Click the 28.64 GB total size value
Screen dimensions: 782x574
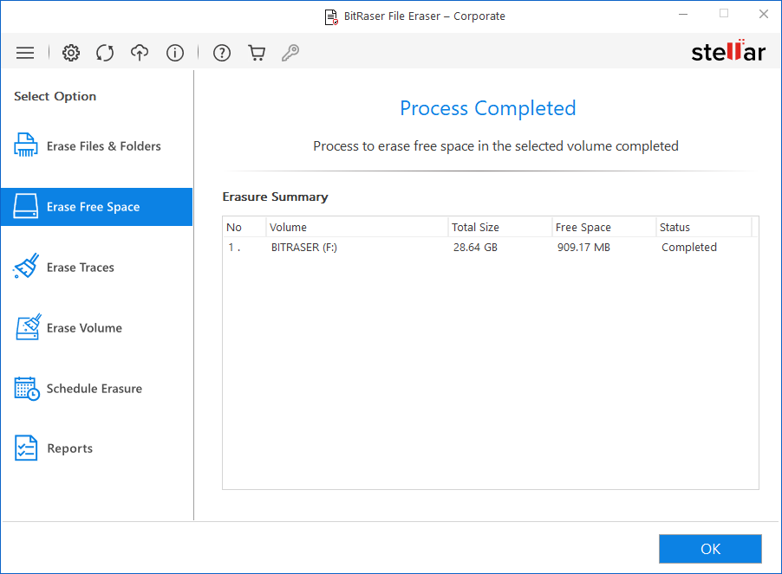(475, 248)
